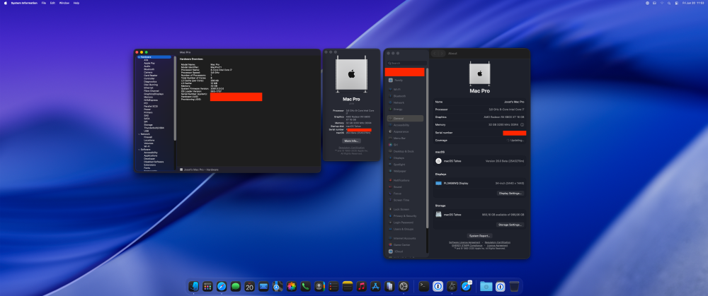Select Memory in hardware tree
Screen dimensions: 708x296
pyautogui.click(x=148, y=97)
